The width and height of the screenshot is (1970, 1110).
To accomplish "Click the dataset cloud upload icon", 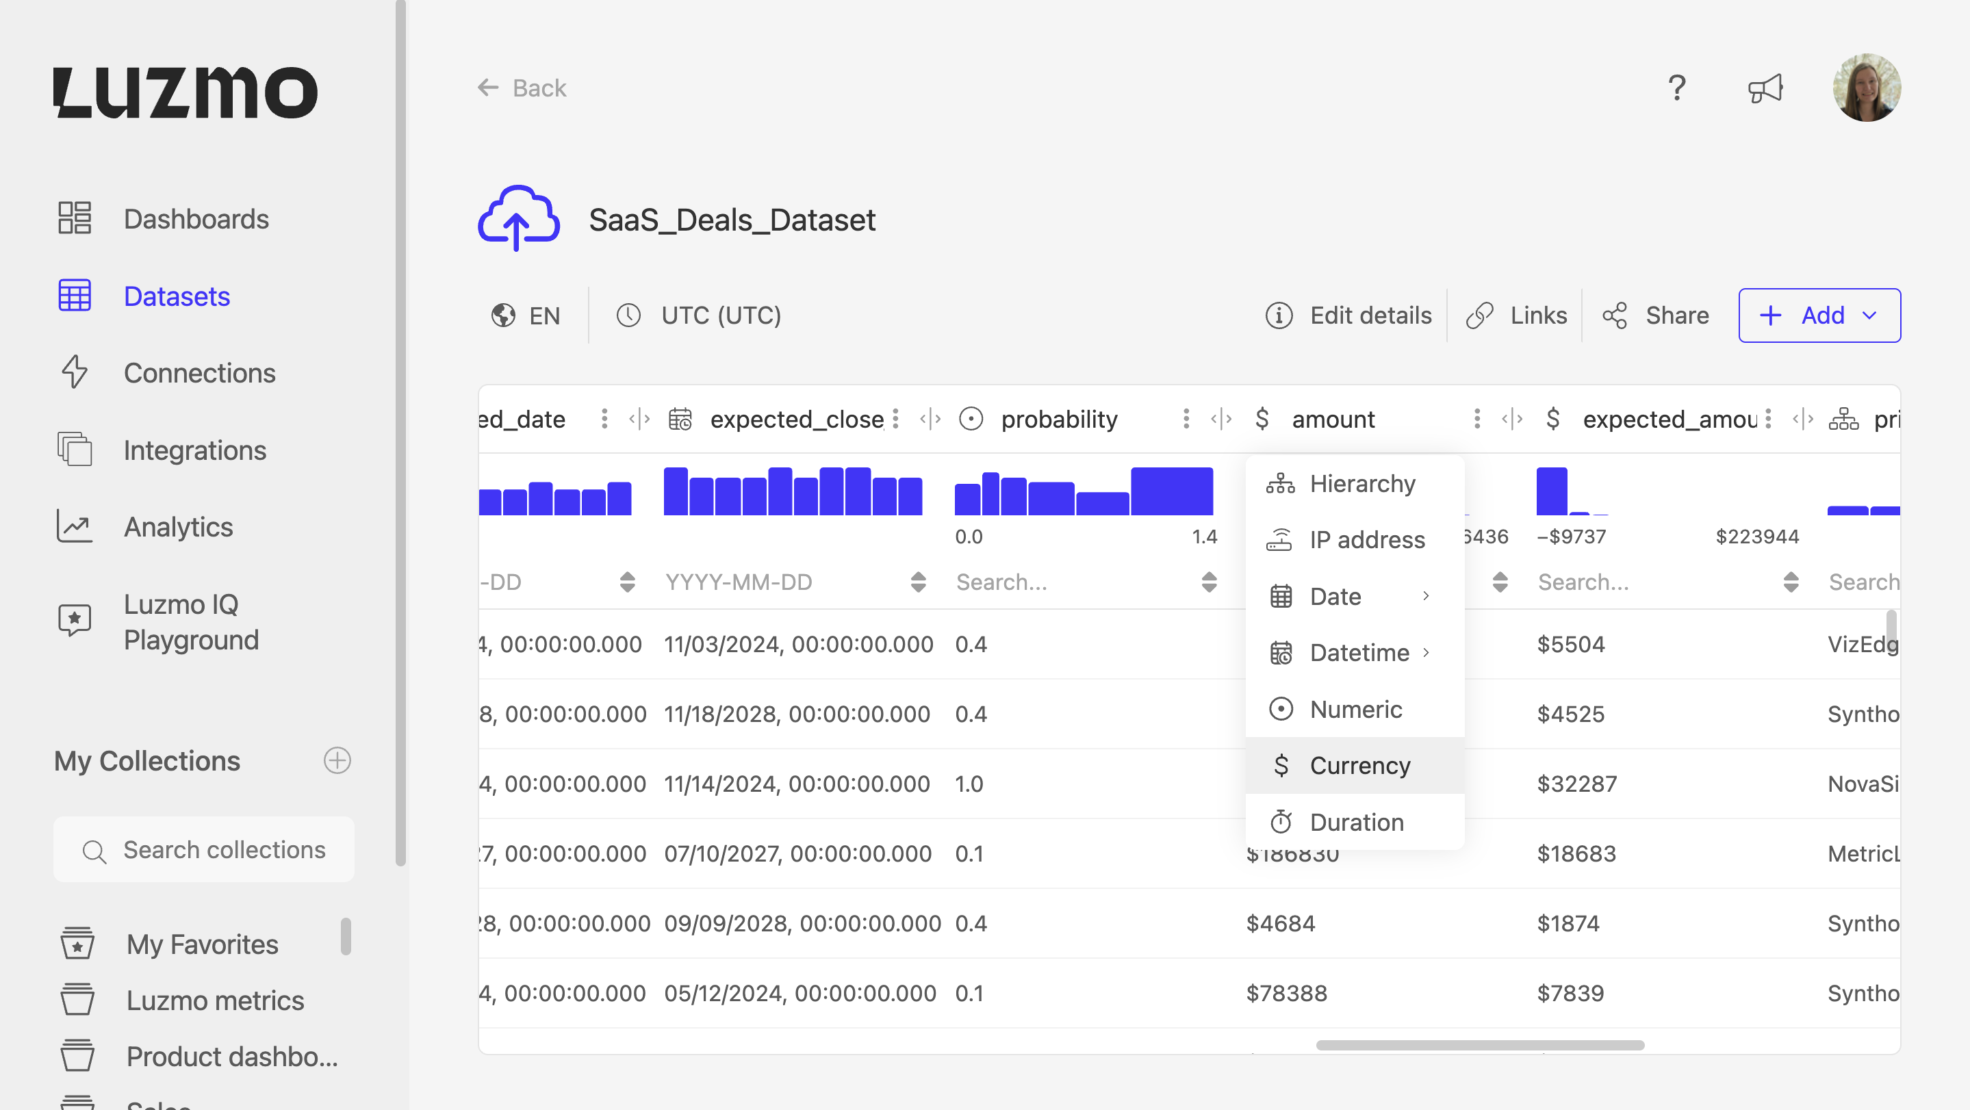I will tap(518, 218).
